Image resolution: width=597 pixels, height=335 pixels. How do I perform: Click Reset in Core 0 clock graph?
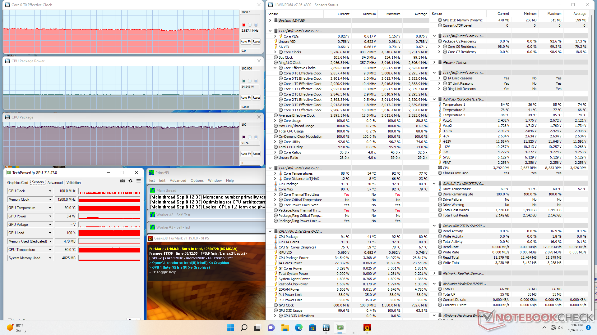point(256,42)
